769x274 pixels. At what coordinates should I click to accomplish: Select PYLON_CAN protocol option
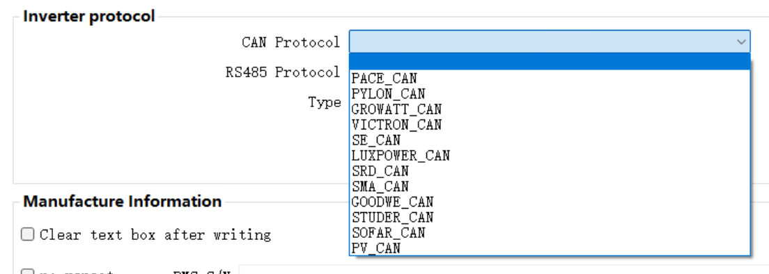coord(550,93)
